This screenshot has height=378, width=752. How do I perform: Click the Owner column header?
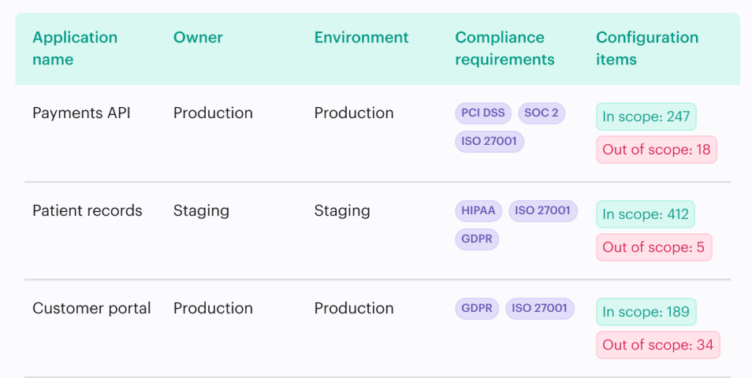pyautogui.click(x=198, y=37)
